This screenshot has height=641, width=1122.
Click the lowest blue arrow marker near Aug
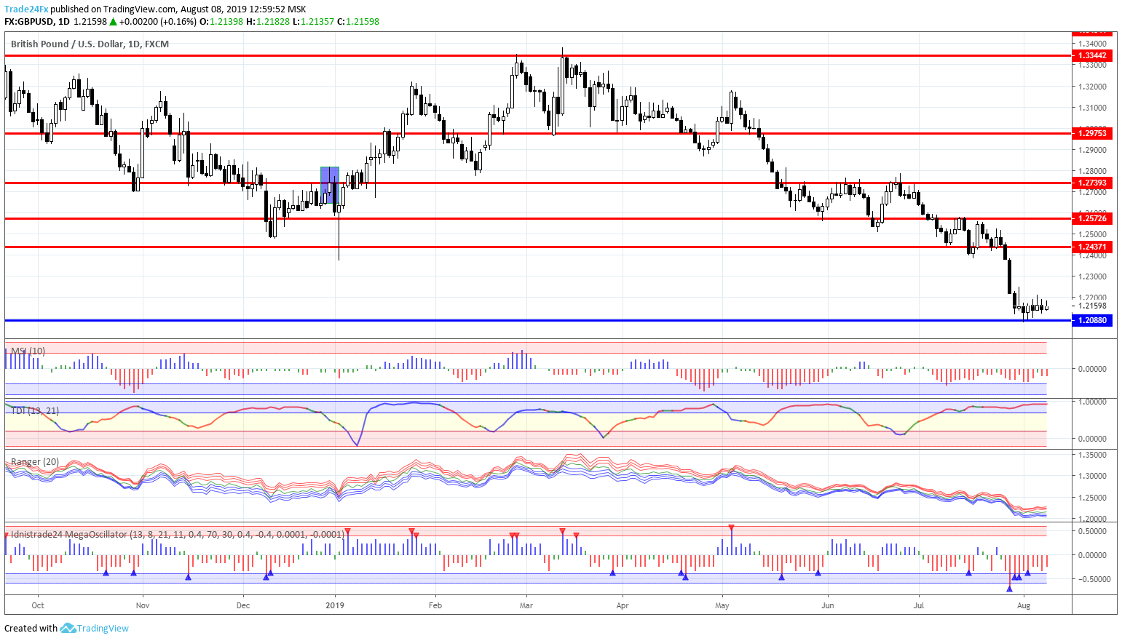tap(1009, 588)
